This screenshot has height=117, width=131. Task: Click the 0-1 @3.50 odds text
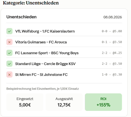click(112, 42)
